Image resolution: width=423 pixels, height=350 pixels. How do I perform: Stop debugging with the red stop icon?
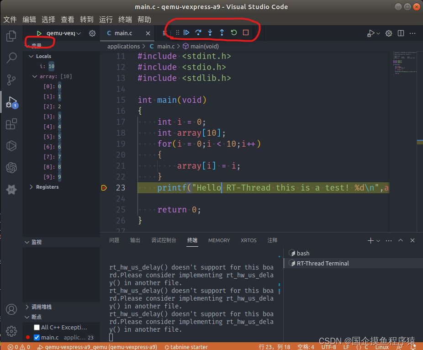(245, 32)
